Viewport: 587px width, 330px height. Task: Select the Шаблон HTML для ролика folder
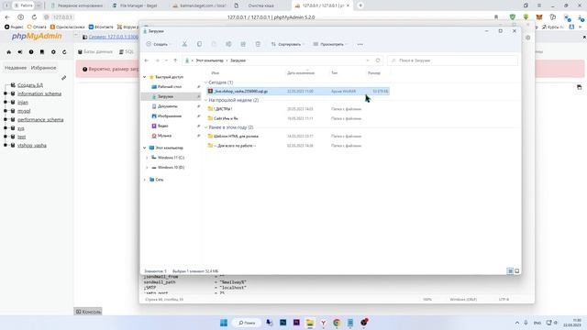coord(236,137)
